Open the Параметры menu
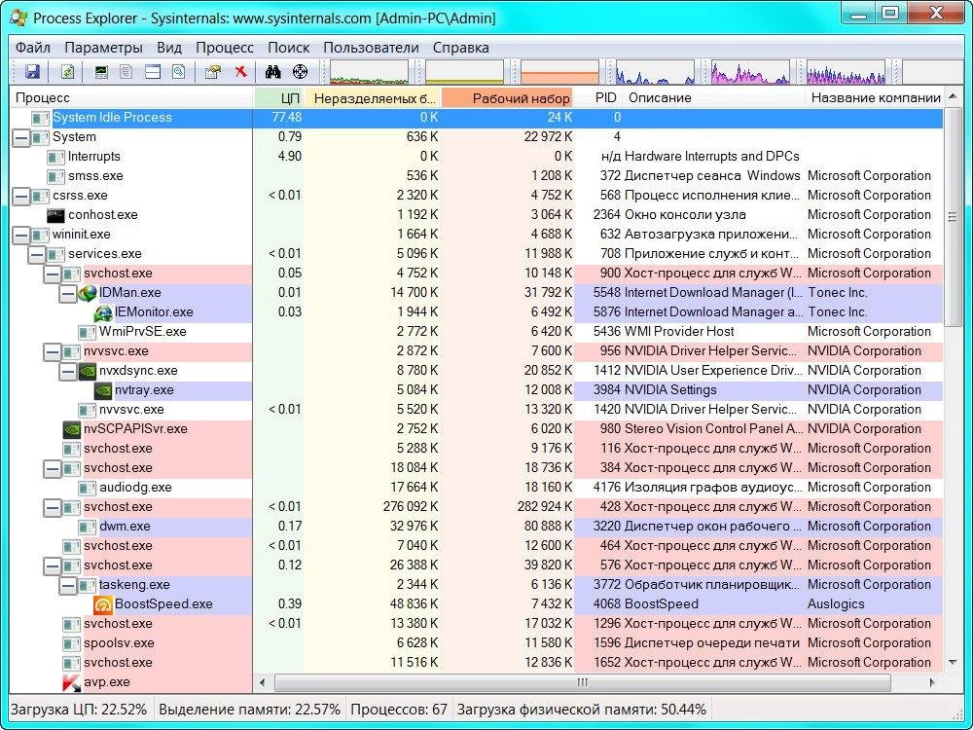973x730 pixels. pyautogui.click(x=104, y=48)
